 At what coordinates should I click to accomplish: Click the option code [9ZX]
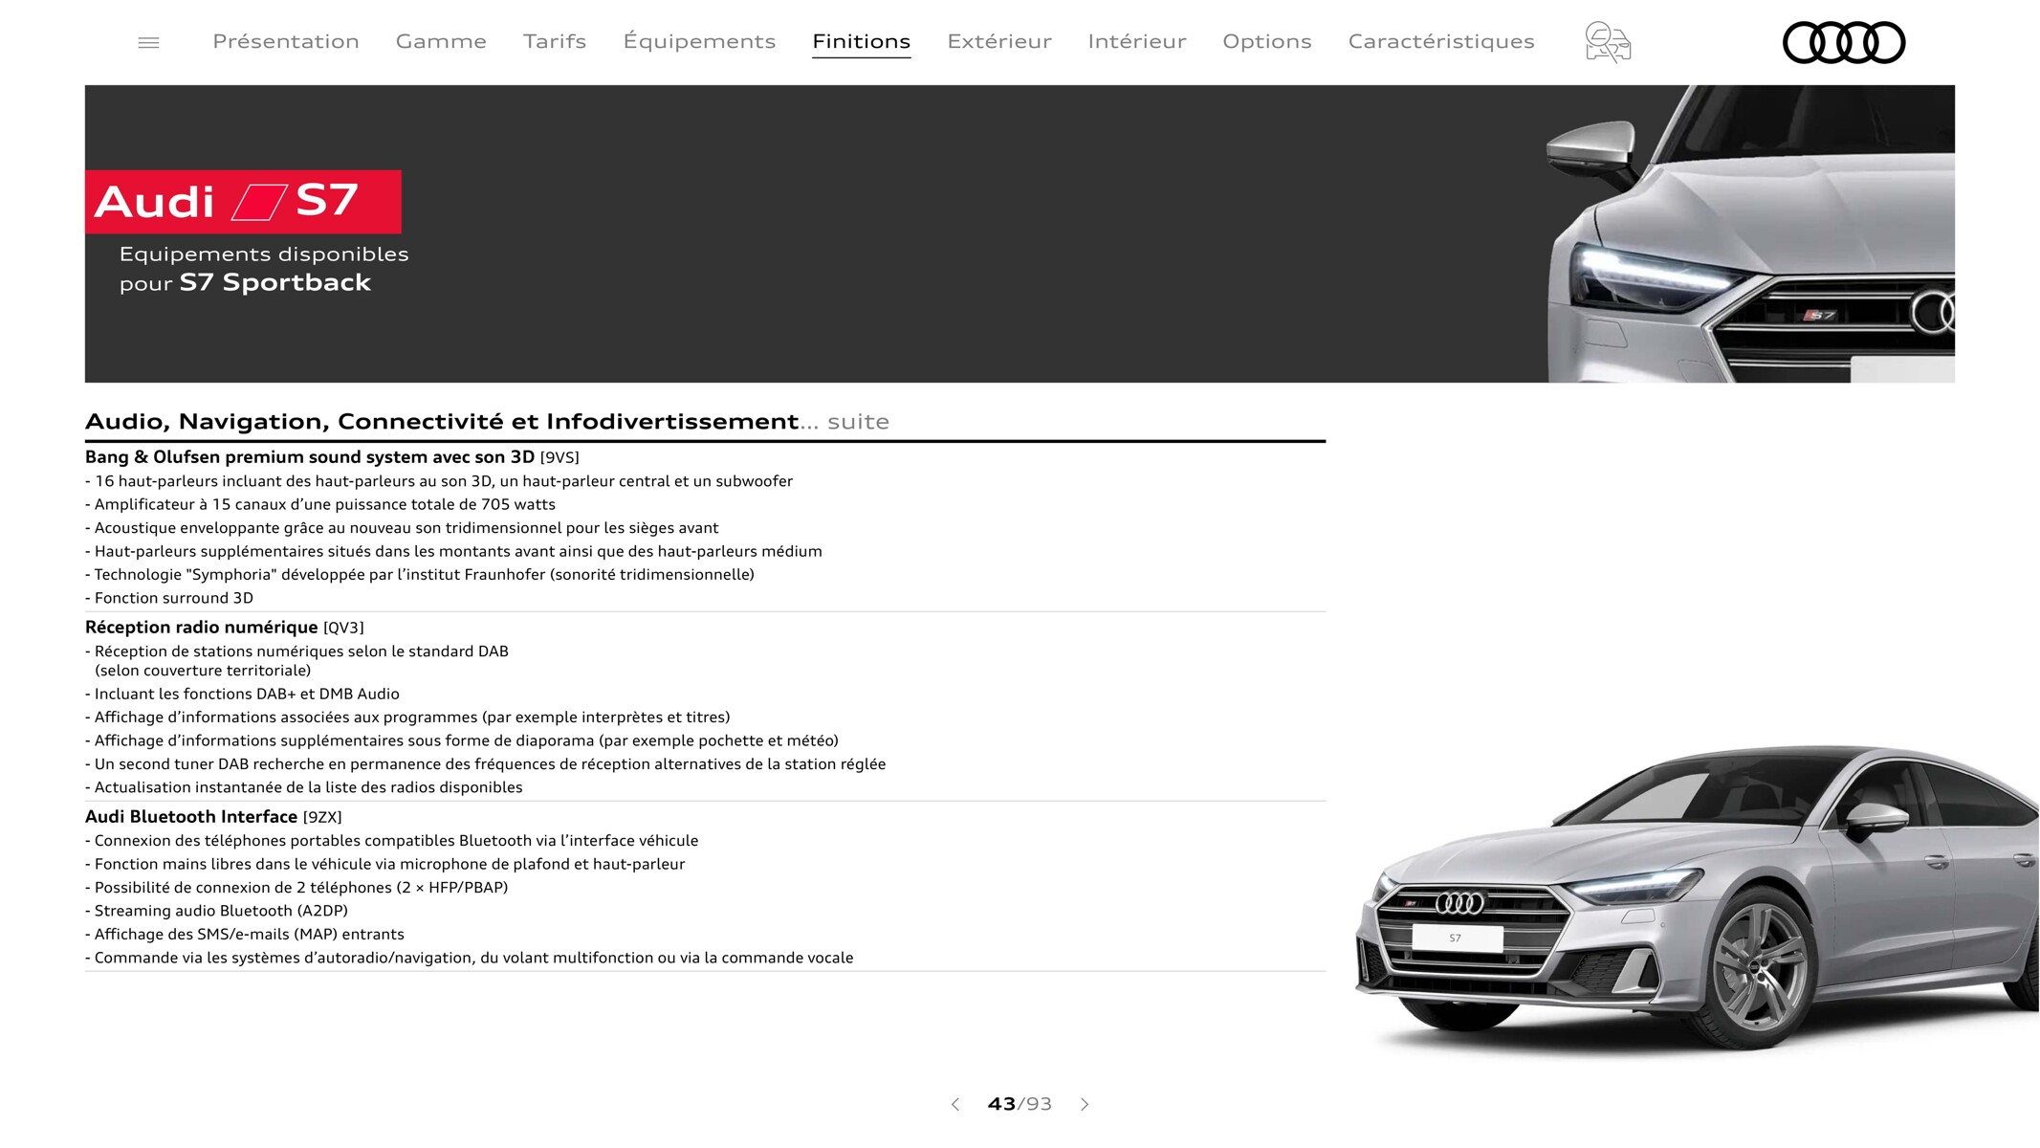click(x=322, y=817)
